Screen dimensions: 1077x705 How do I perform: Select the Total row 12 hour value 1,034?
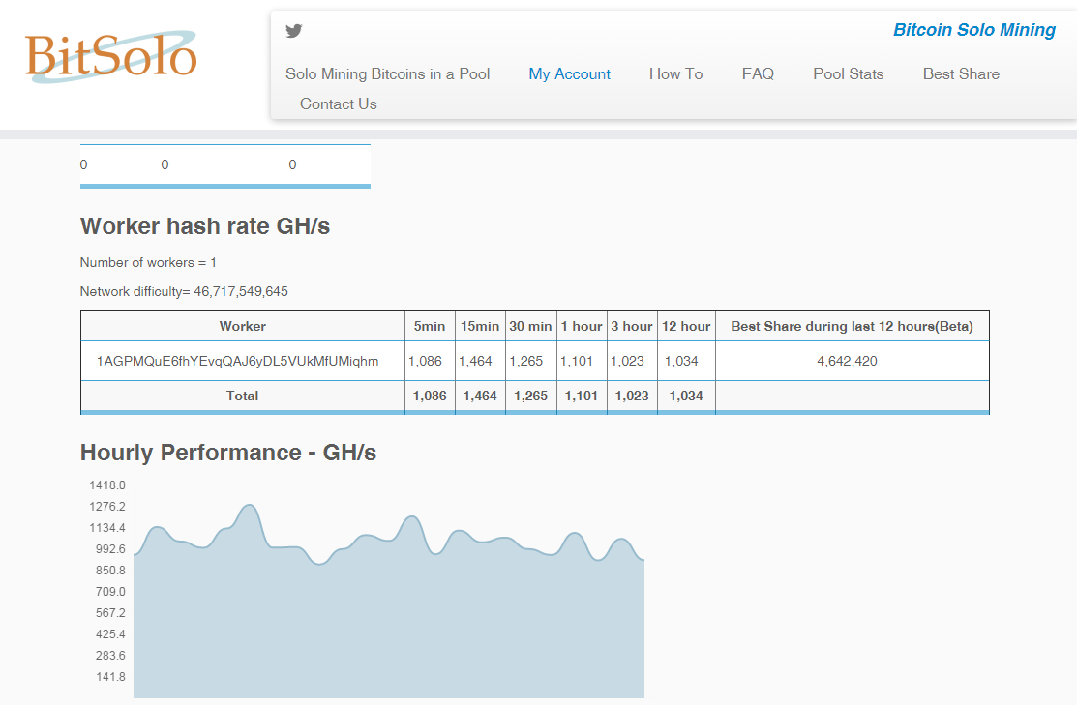686,397
